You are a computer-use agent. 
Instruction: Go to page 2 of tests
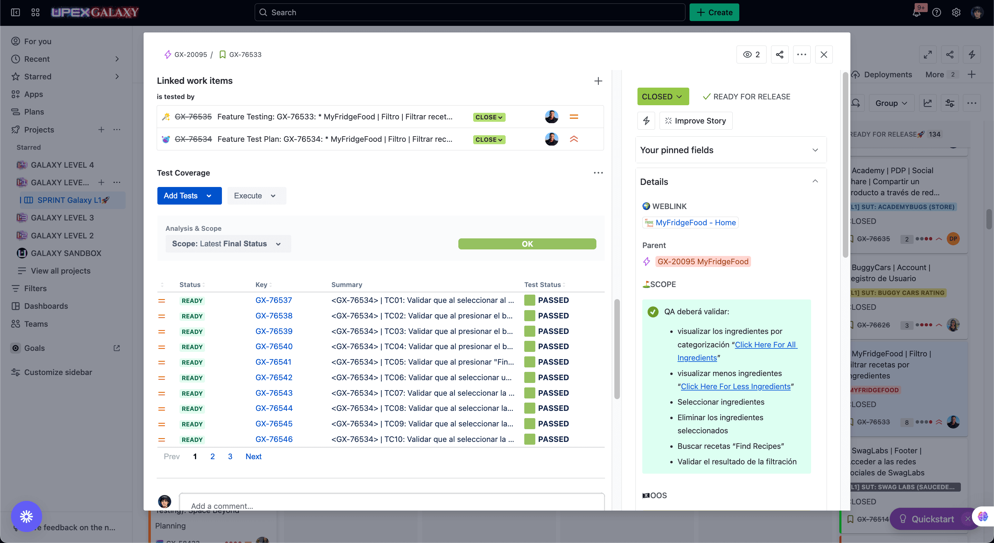tap(212, 456)
